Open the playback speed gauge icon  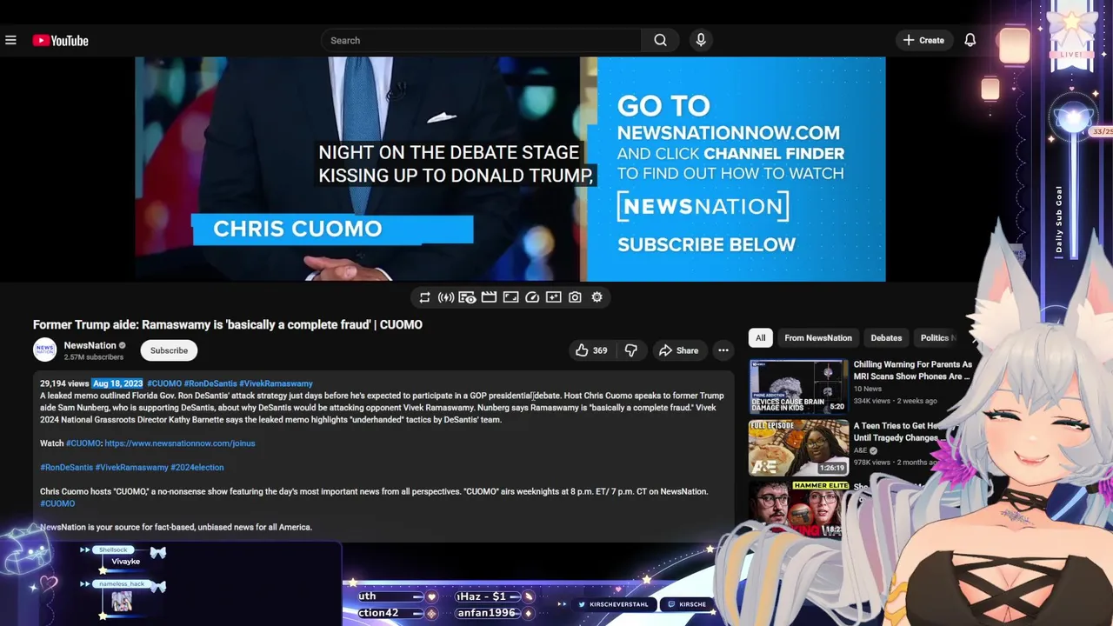click(532, 297)
